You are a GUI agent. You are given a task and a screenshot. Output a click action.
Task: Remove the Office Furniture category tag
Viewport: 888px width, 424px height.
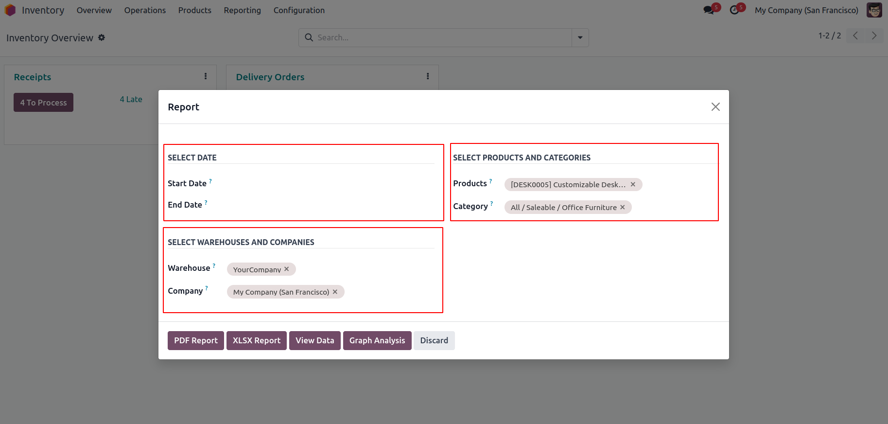[623, 207]
